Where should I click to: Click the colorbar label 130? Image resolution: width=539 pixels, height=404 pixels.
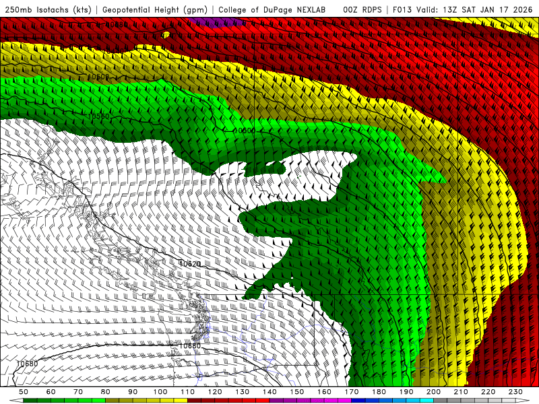point(243,392)
